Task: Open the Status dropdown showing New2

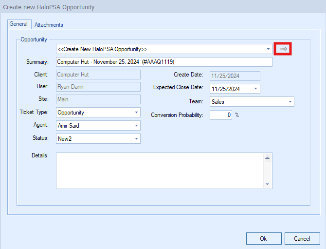Action: pyautogui.click(x=136, y=139)
